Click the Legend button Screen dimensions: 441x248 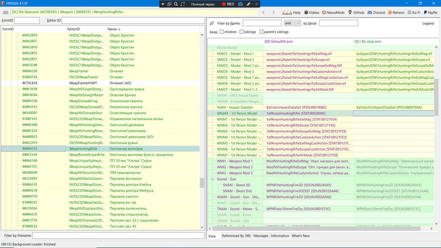point(428,23)
